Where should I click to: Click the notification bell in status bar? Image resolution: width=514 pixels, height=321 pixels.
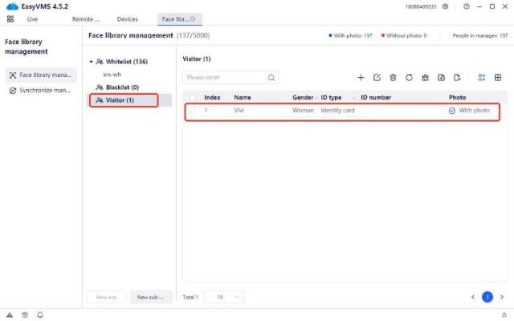tap(40, 315)
